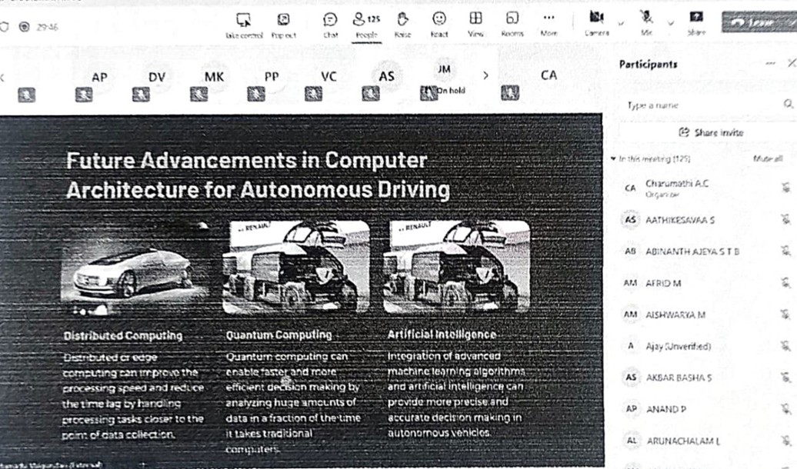This screenshot has width=797, height=469.
Task: Toggle the Mic mute state
Action: click(646, 20)
